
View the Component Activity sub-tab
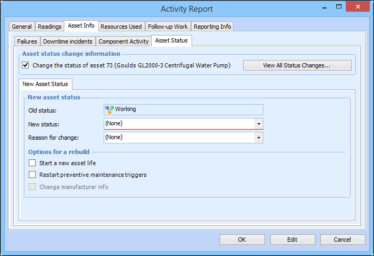[x=123, y=41]
